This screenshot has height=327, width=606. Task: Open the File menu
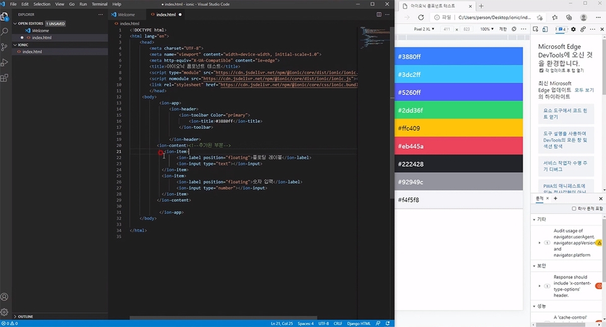click(13, 4)
